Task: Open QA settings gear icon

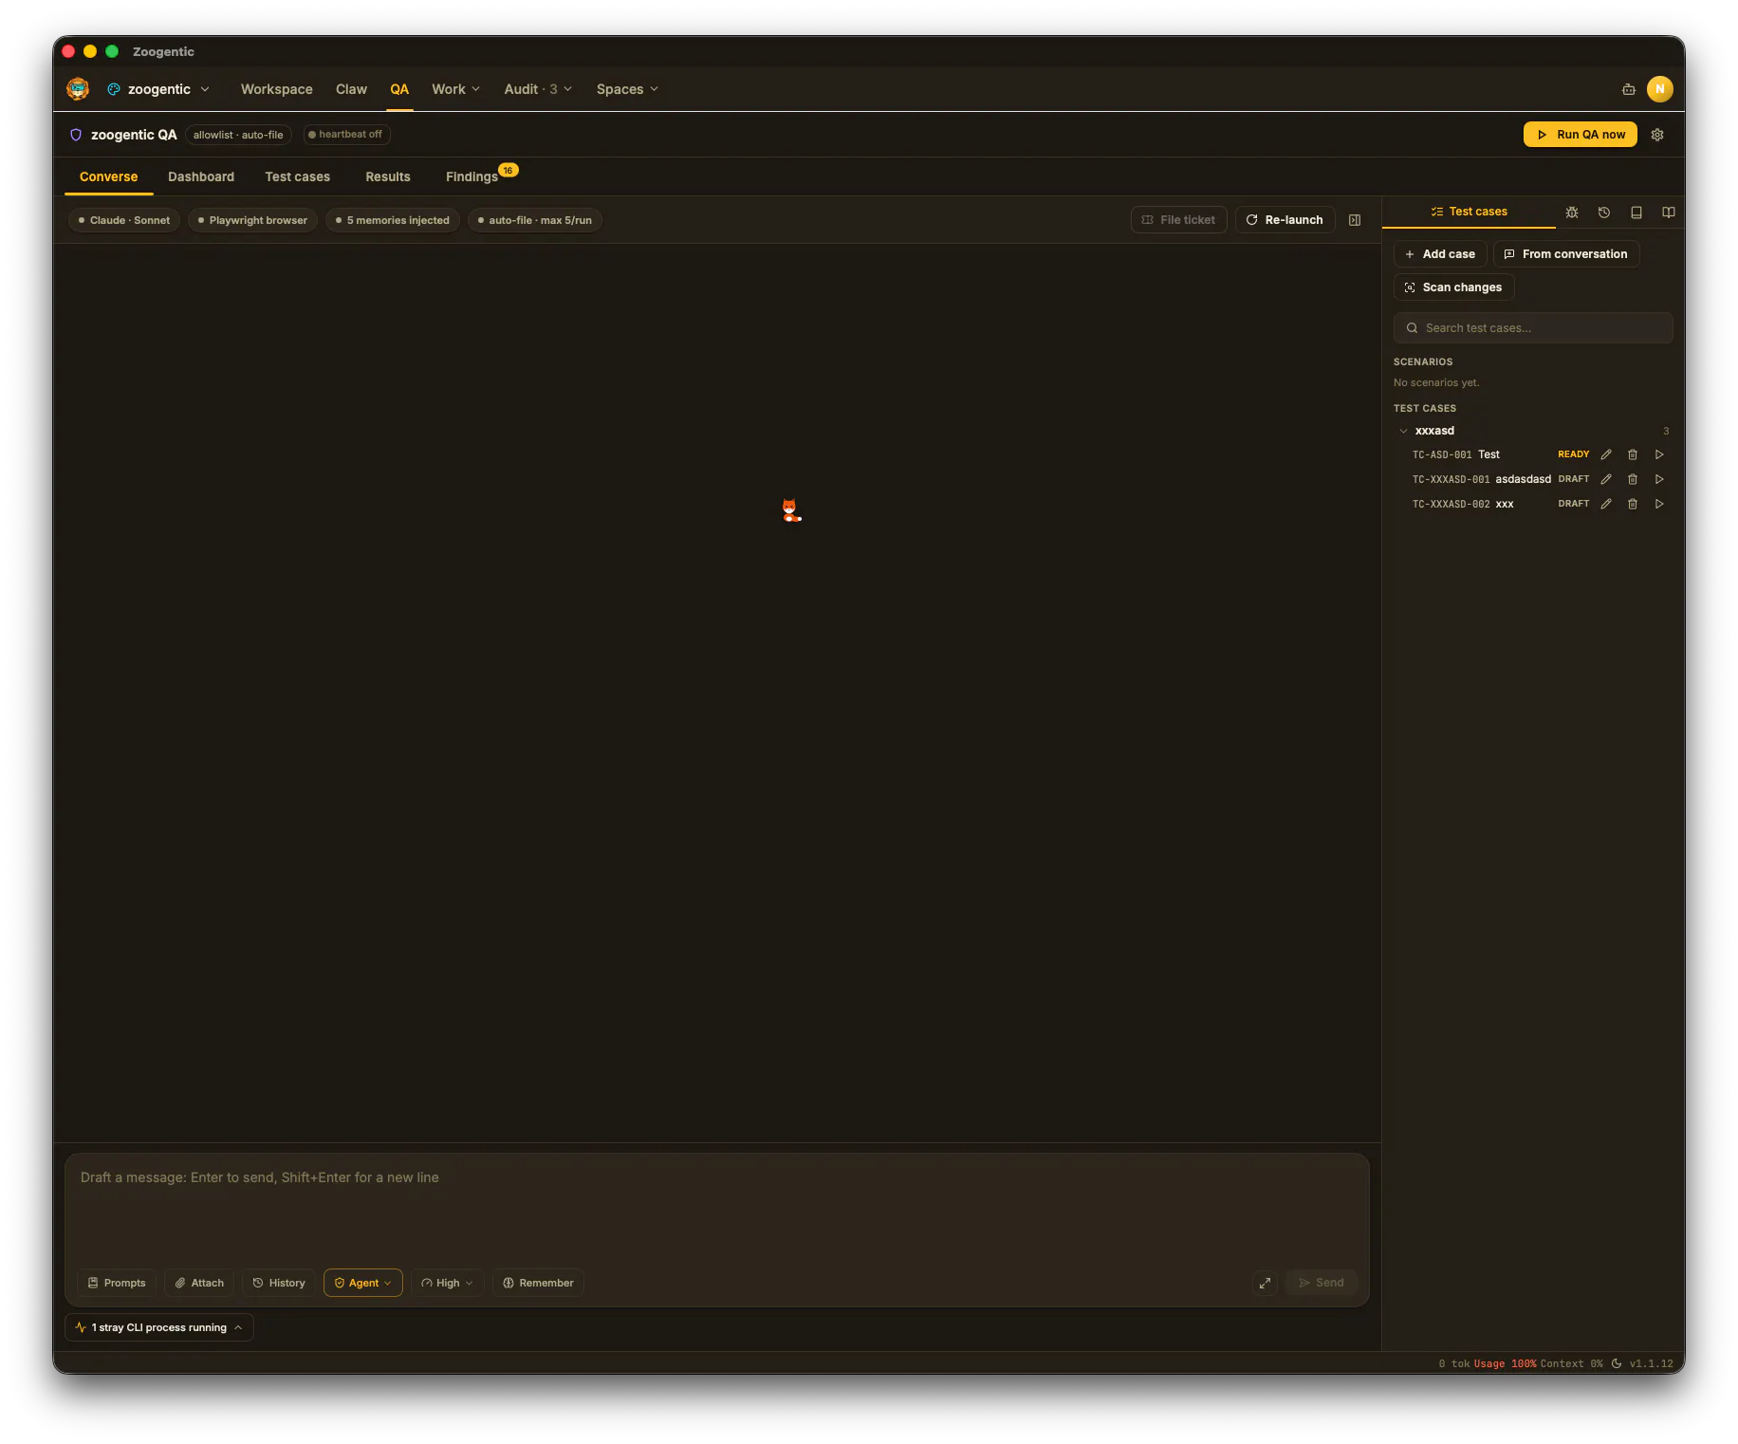Action: tap(1657, 135)
